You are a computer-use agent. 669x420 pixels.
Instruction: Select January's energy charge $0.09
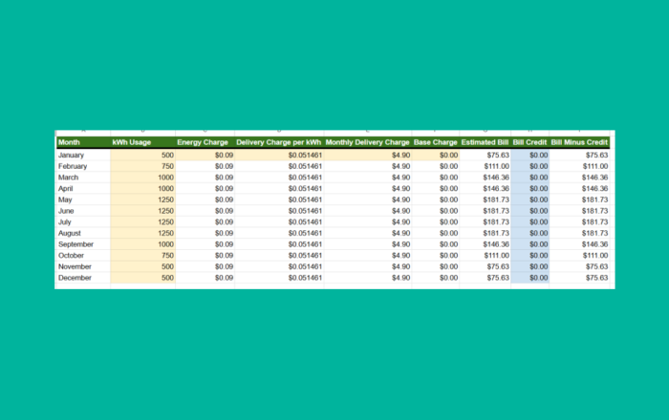(205, 155)
